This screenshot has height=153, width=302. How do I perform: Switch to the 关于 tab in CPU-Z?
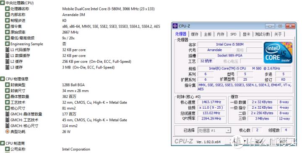point(278,34)
